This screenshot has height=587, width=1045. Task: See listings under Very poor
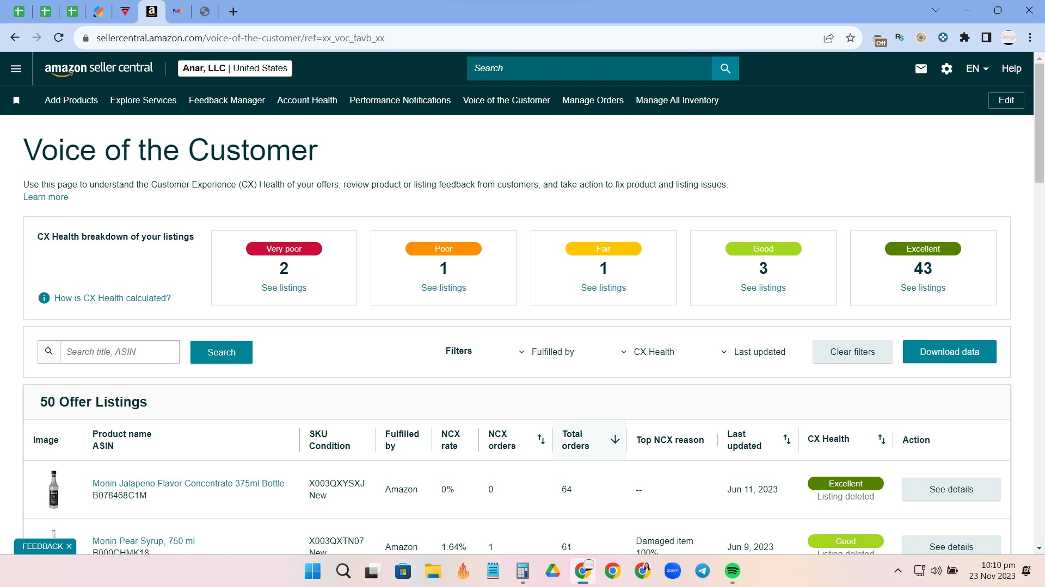click(x=284, y=288)
